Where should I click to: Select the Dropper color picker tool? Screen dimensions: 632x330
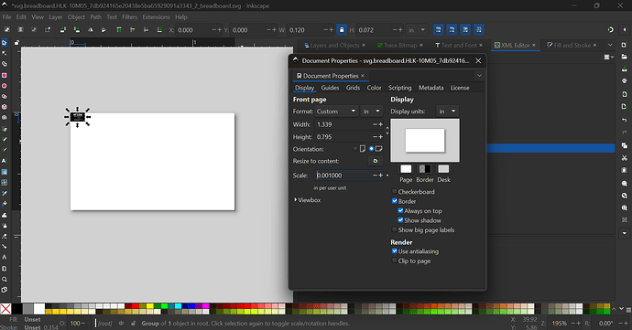(x=5, y=193)
